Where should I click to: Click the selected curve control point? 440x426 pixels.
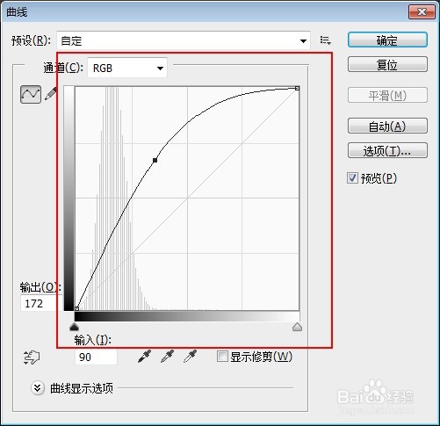[x=155, y=160]
